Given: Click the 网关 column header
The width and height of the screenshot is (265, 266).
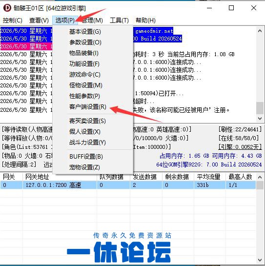Looking at the screenshot, I should [11, 177].
